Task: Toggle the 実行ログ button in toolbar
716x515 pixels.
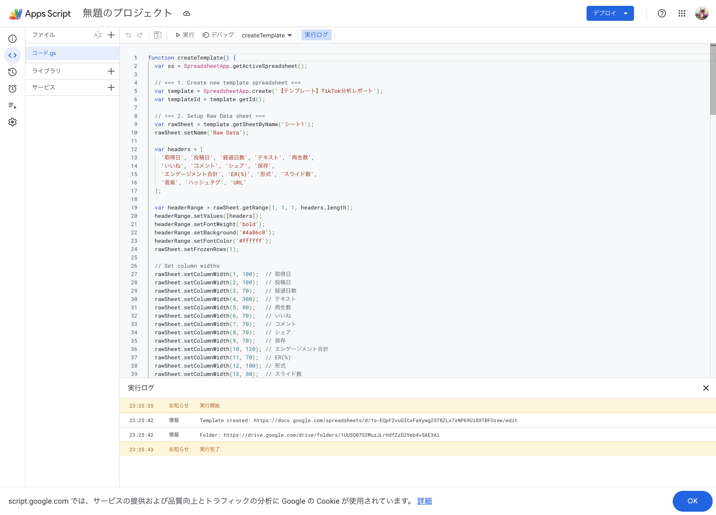Action: pos(316,35)
